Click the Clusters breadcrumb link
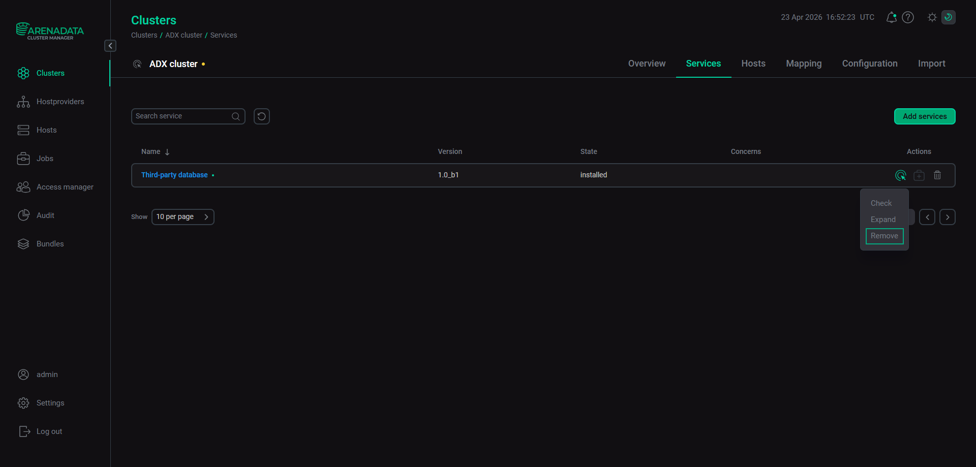 [x=144, y=35]
